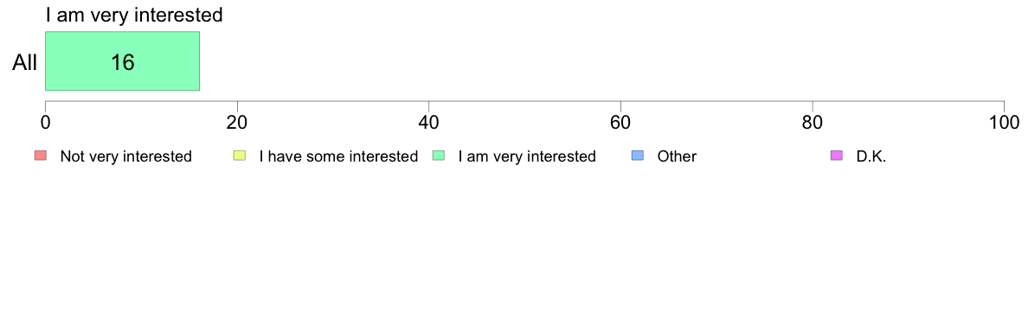The image size is (1028, 318).
Task: Click axis tick label 20
Action: [237, 123]
